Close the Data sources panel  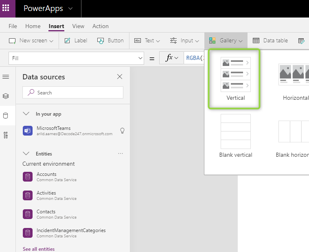pyautogui.click(x=120, y=77)
